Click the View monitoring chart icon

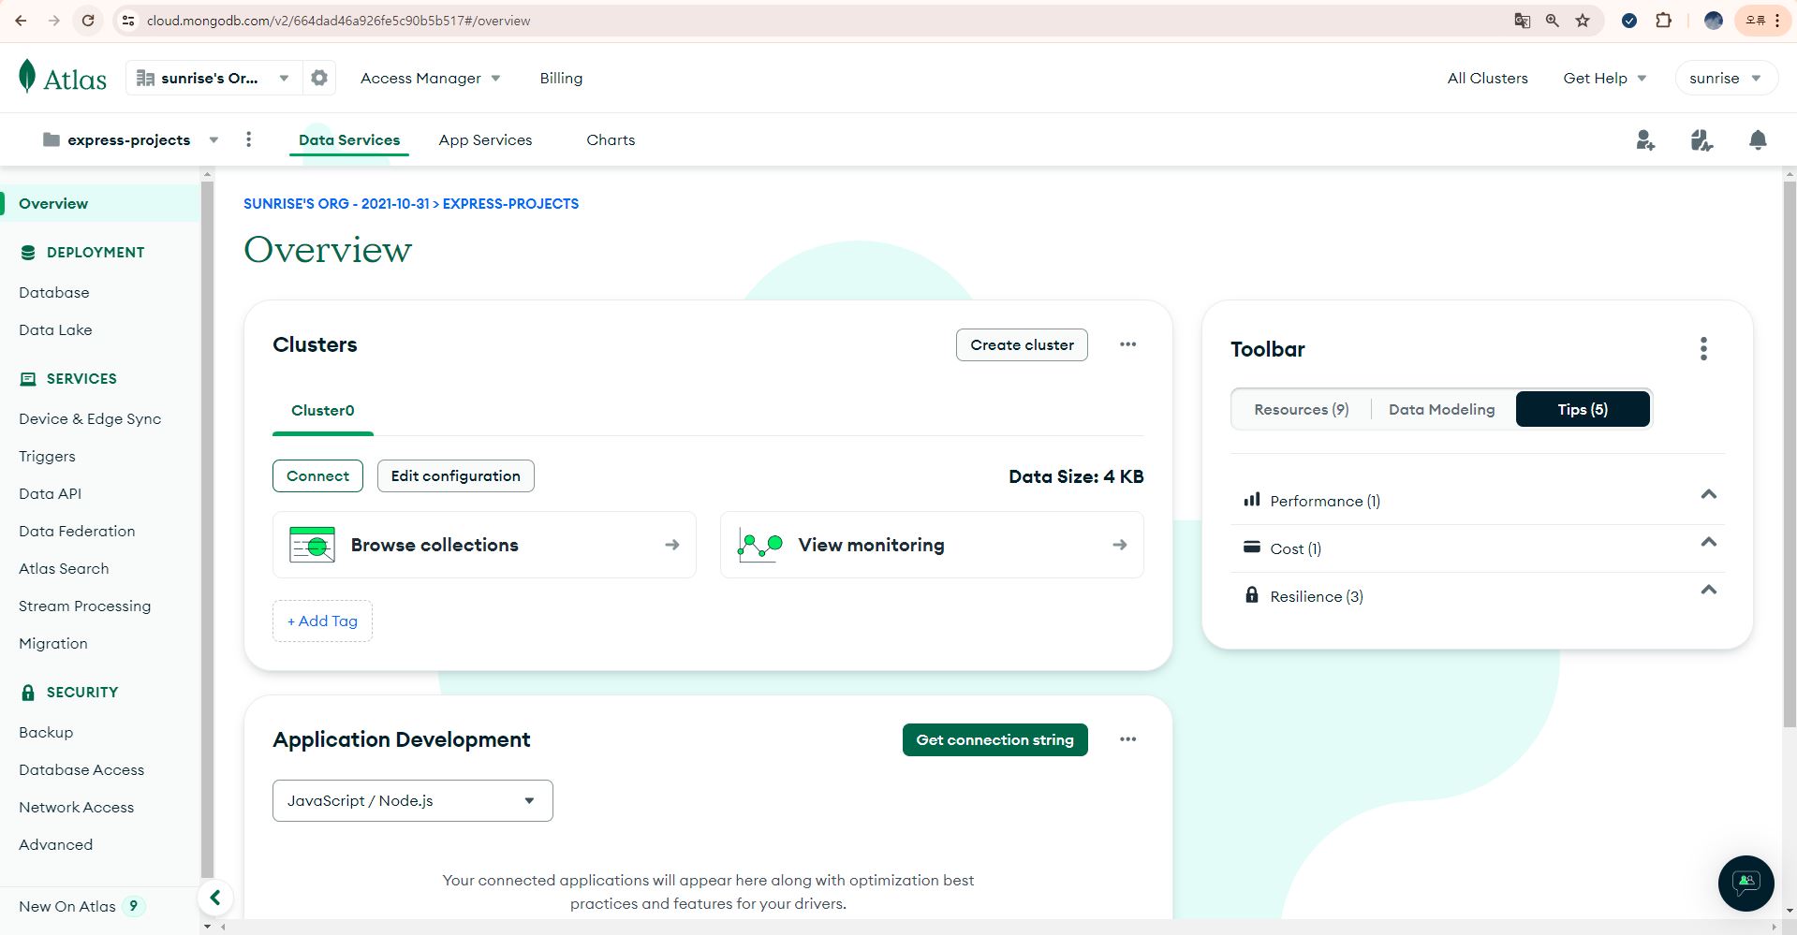tap(759, 545)
